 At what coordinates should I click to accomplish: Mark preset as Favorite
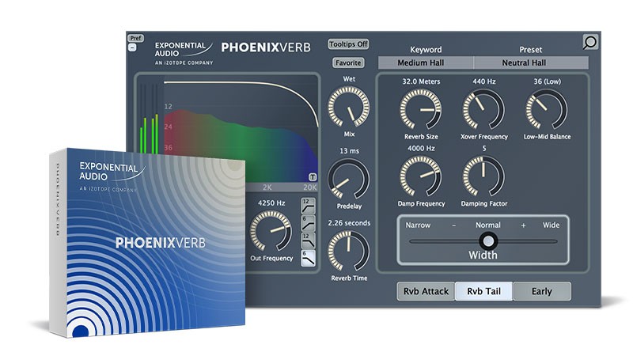pyautogui.click(x=348, y=62)
